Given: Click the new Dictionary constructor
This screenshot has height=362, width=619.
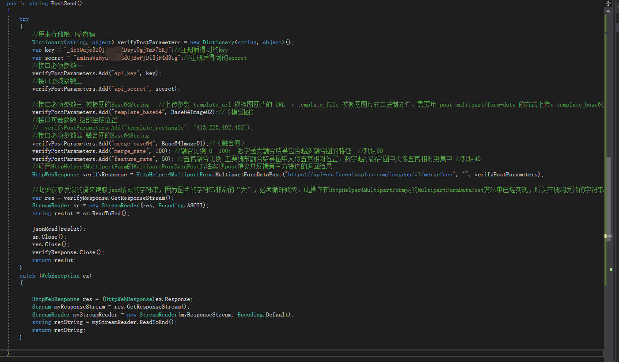Looking at the screenshot, I should point(242,42).
